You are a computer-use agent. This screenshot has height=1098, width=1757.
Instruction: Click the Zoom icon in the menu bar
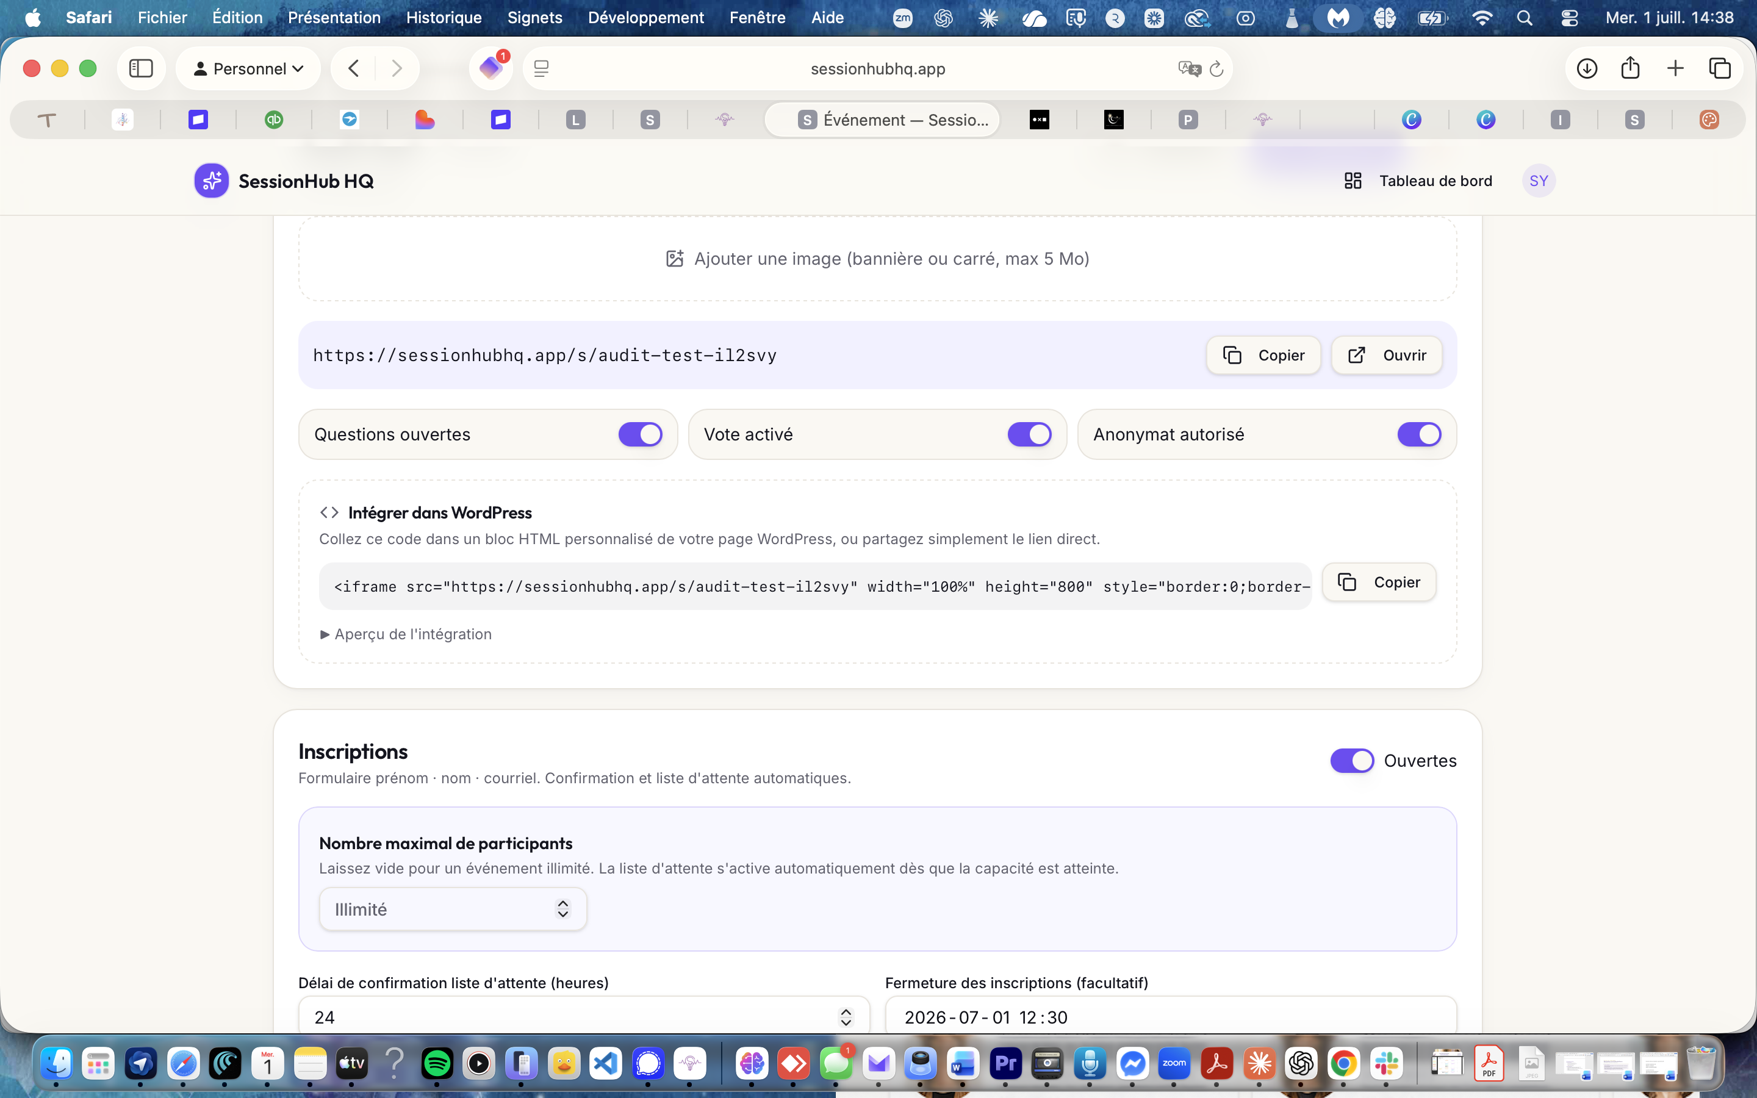(902, 18)
